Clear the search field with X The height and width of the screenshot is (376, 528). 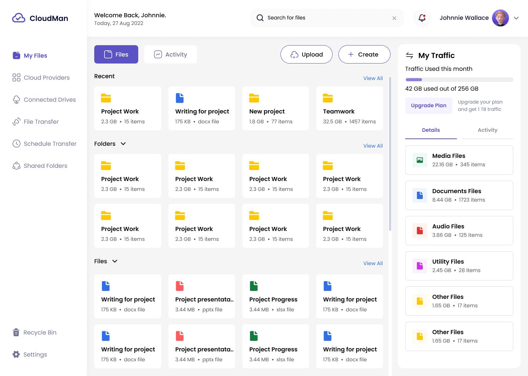point(394,18)
